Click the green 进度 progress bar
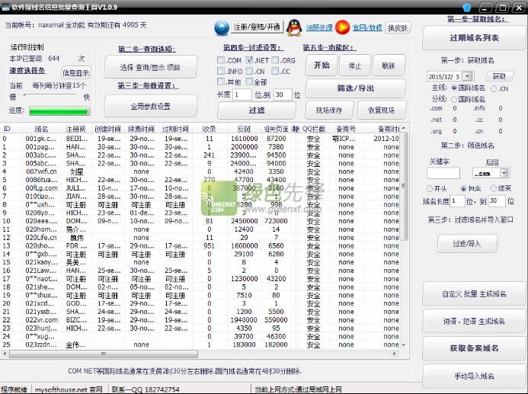Screen dimensions: 528x394 point(59,111)
